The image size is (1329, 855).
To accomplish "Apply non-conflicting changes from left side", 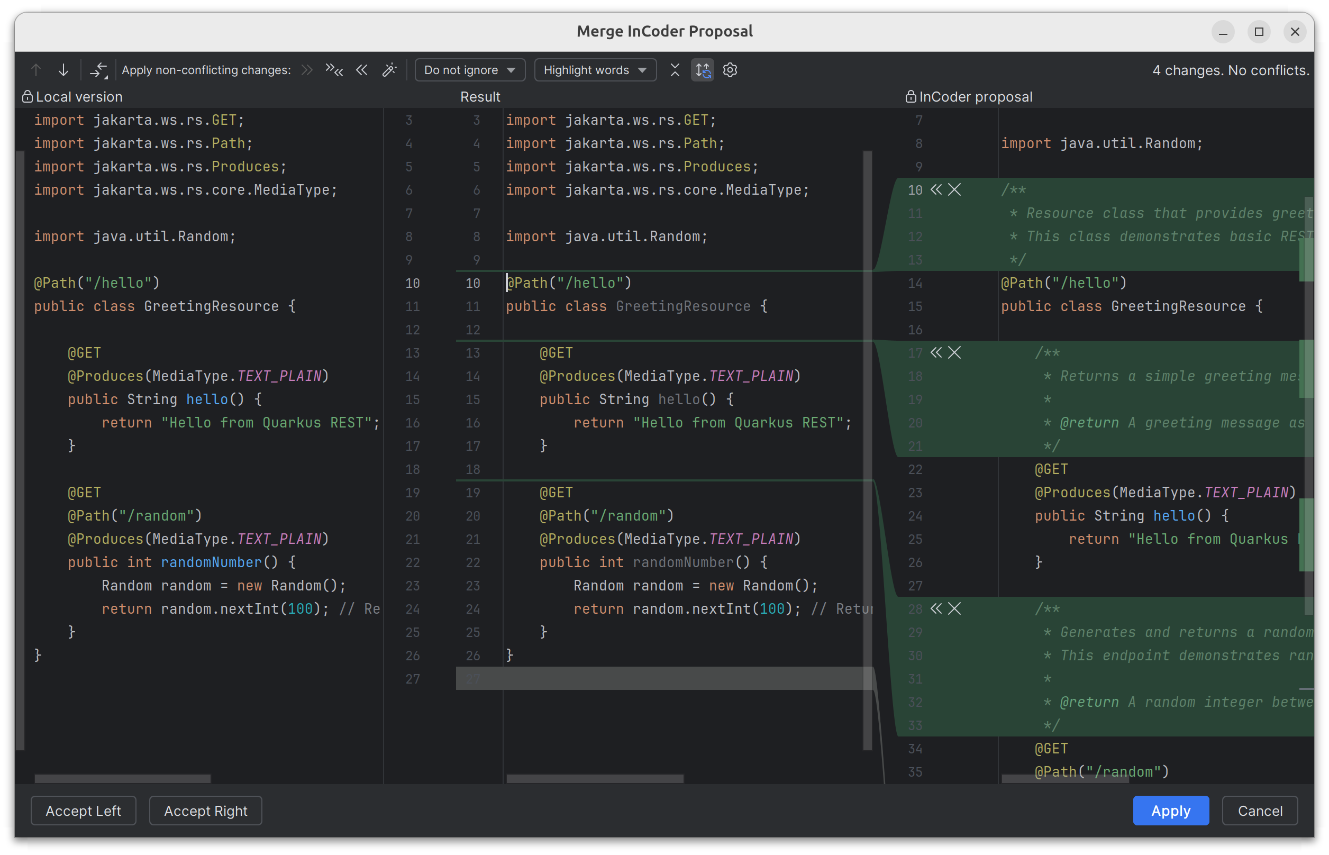I will (x=307, y=70).
